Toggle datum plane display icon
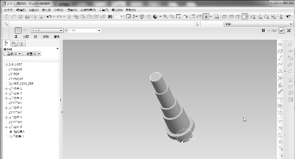The width and height of the screenshot is (295, 159). (x=253, y=17)
